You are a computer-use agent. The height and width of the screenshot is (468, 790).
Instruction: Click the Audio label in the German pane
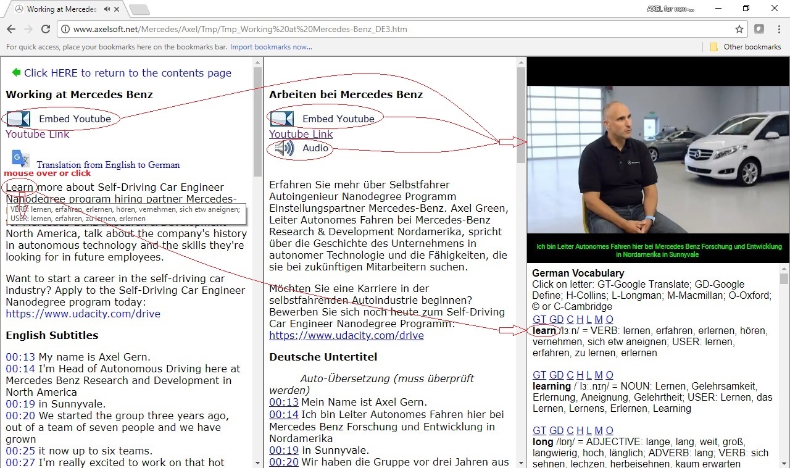315,148
